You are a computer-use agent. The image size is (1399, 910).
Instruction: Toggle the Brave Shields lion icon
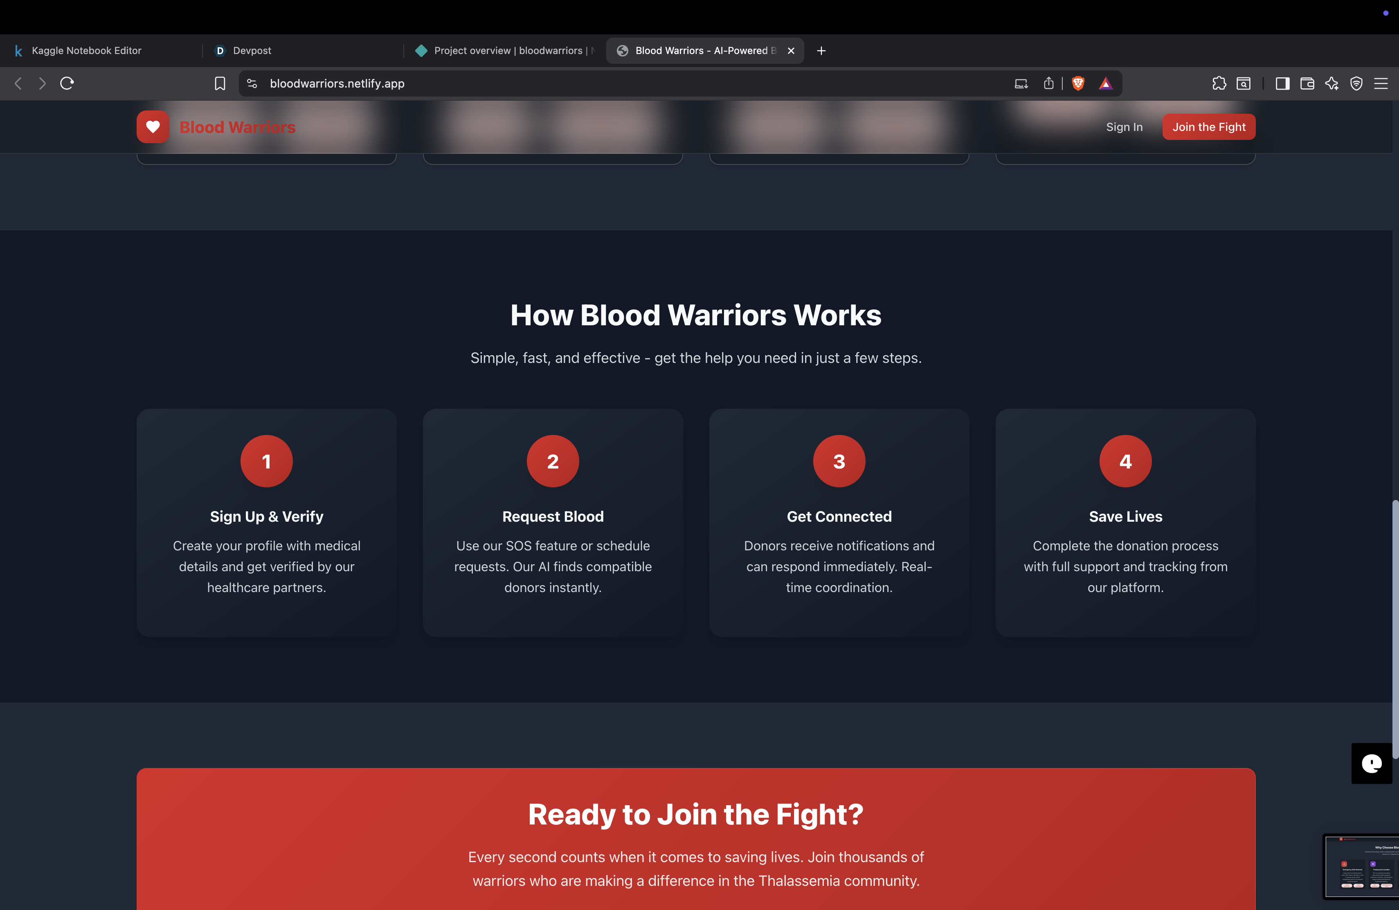(1078, 83)
